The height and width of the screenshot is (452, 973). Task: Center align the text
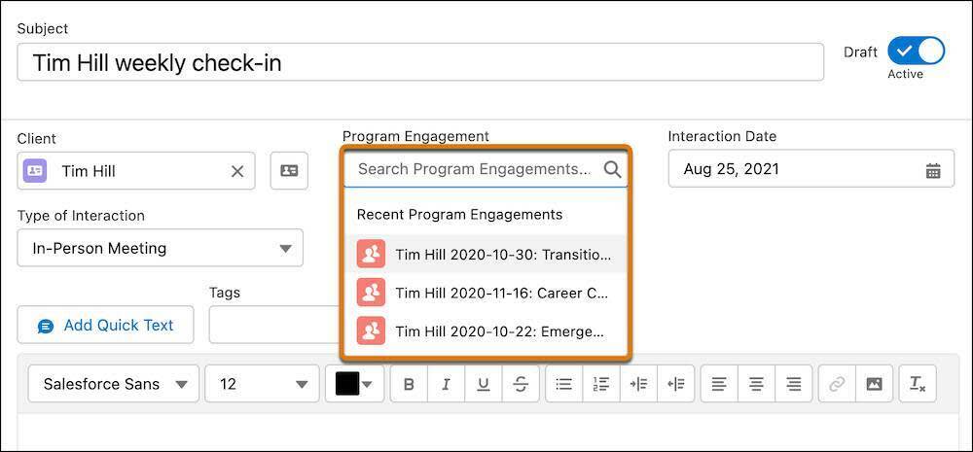click(x=756, y=384)
